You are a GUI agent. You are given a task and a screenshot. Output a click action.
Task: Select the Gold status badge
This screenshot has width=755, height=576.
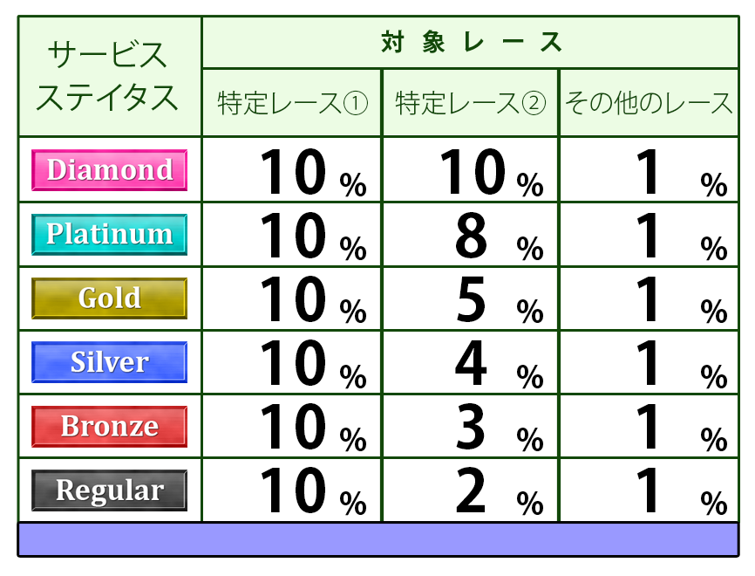point(109,298)
